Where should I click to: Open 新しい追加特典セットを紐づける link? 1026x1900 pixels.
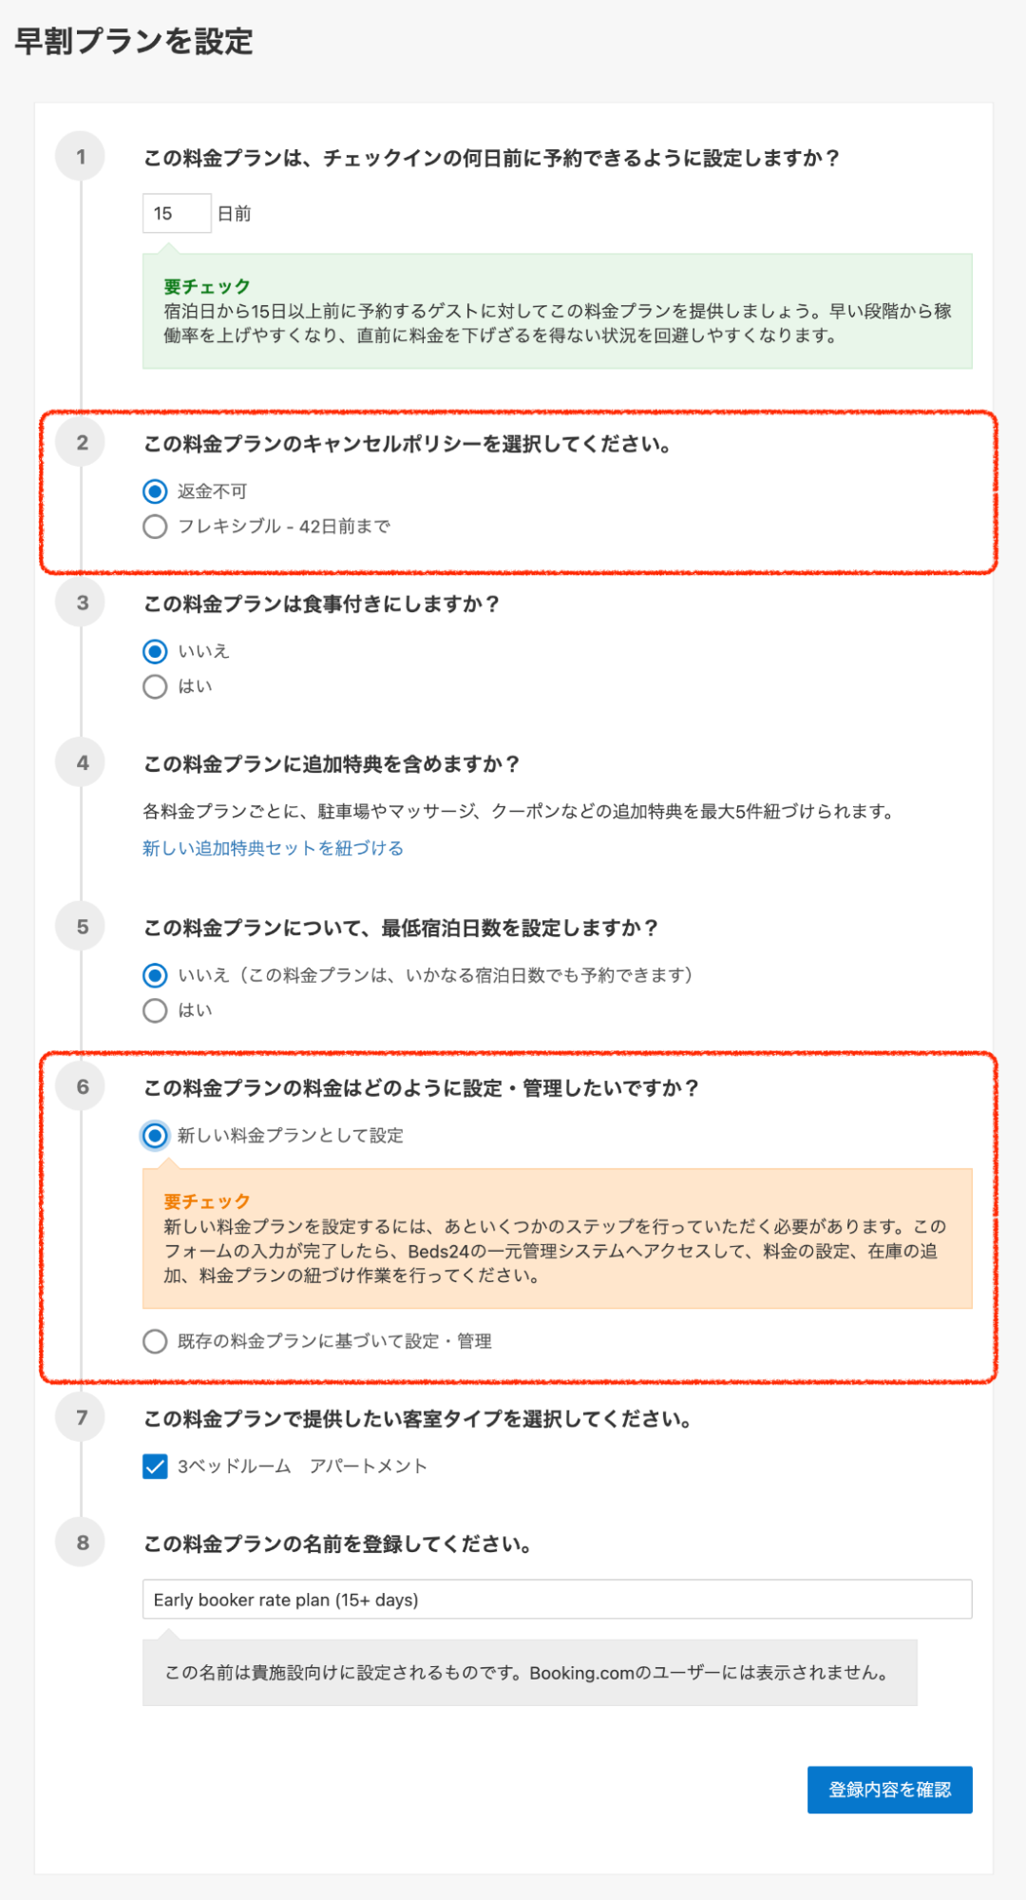coord(273,848)
